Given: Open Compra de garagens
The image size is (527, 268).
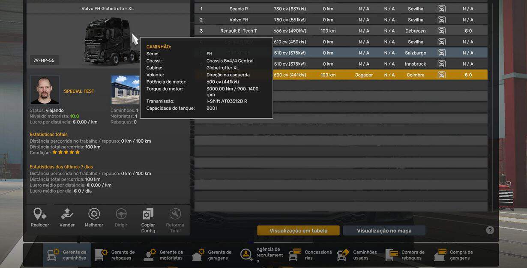Looking at the screenshot, I should click(454, 255).
